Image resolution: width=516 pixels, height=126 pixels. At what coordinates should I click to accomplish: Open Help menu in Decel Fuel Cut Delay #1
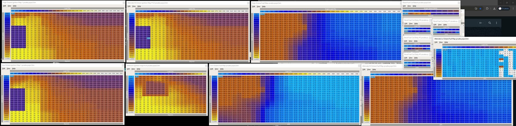pyautogui.click(x=445, y=25)
